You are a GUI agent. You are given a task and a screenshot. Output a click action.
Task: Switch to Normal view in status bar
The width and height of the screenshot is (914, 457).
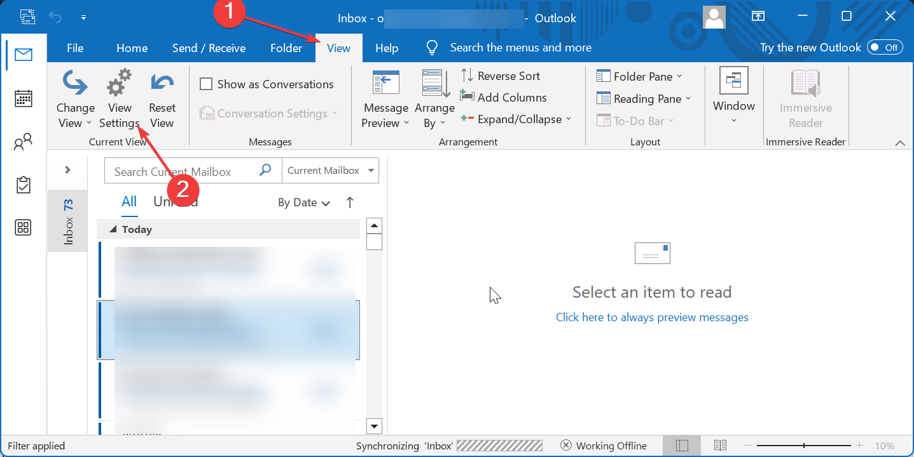681,446
